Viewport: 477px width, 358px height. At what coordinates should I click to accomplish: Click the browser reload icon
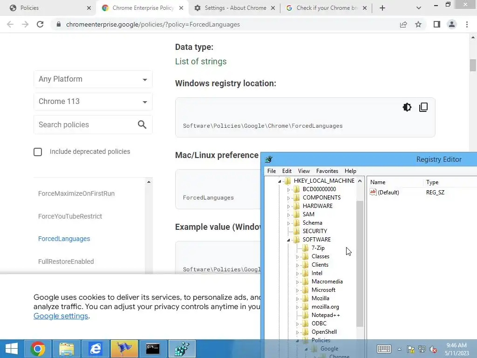pos(40,24)
